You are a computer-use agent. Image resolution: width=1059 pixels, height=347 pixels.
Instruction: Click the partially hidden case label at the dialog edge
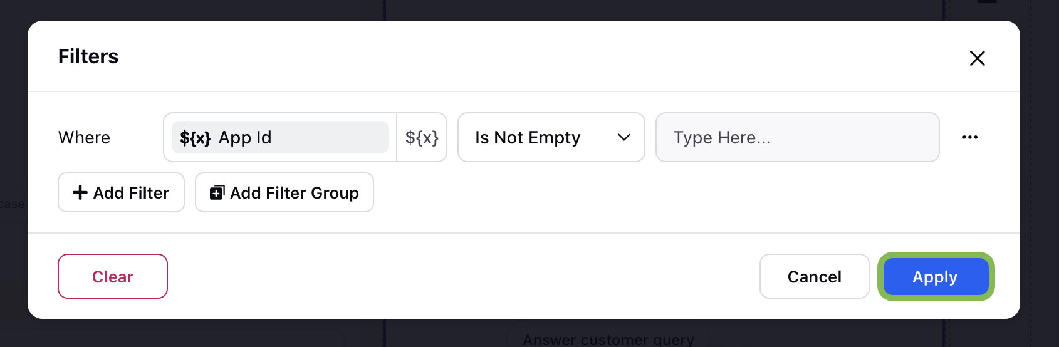point(13,204)
